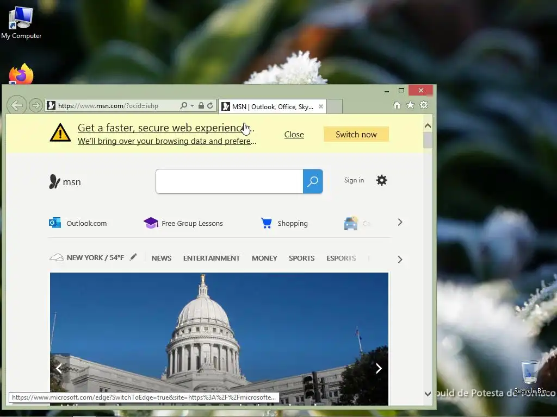This screenshot has height=417, width=557.
Task: Click the browser forward arrow
Action: [x=35, y=105]
